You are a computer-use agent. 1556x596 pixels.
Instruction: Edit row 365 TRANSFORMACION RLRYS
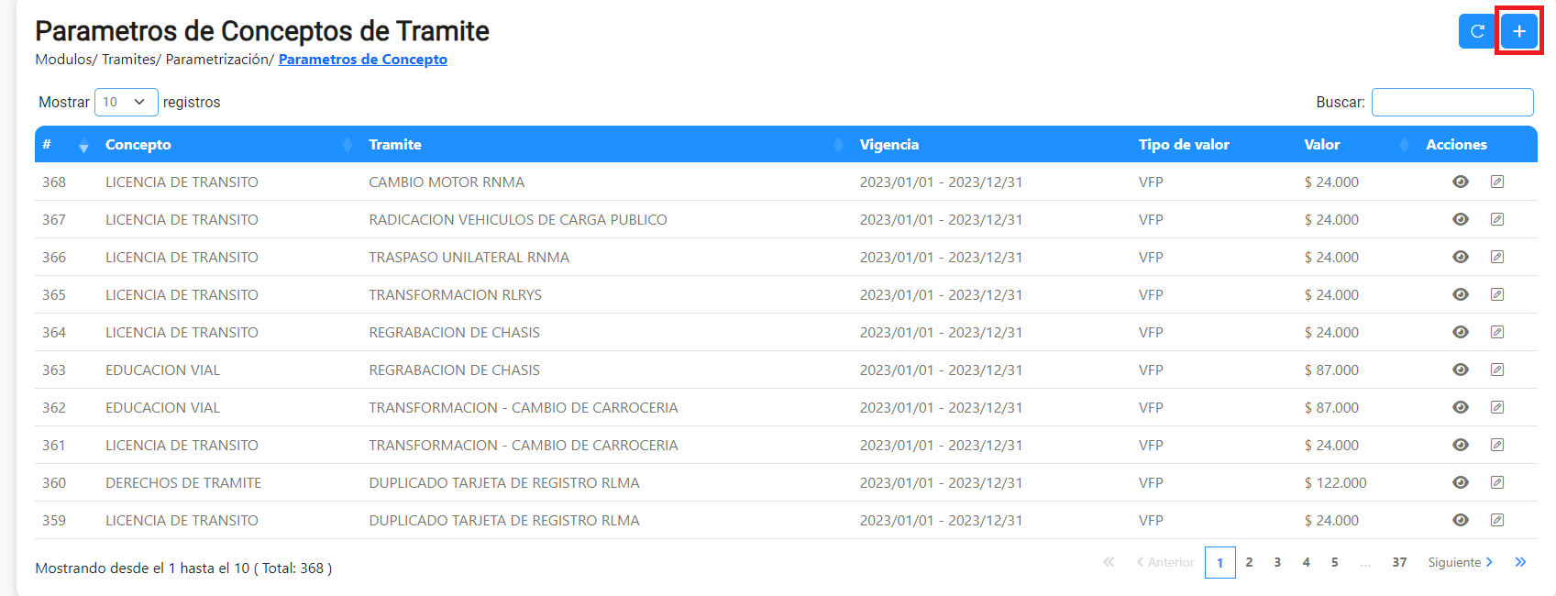click(x=1497, y=294)
